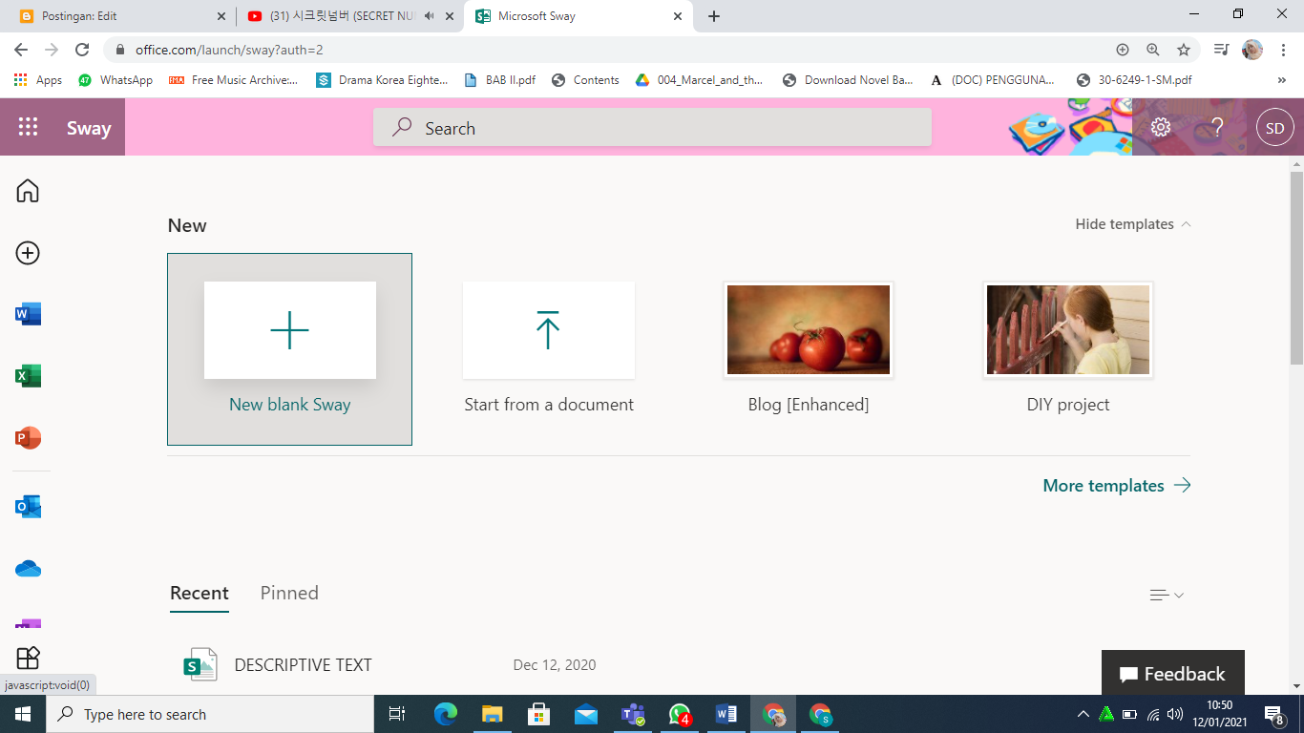Image resolution: width=1304 pixels, height=733 pixels.
Task: Expand the bookmarks overflow chevron
Action: tap(1282, 79)
